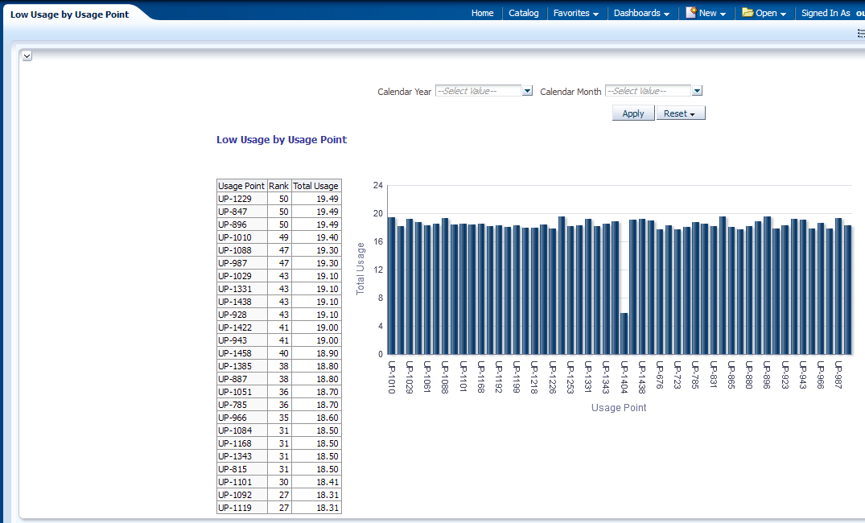This screenshot has width=865, height=523.
Task: Select the UP-847 table cell
Action: pyautogui.click(x=241, y=212)
